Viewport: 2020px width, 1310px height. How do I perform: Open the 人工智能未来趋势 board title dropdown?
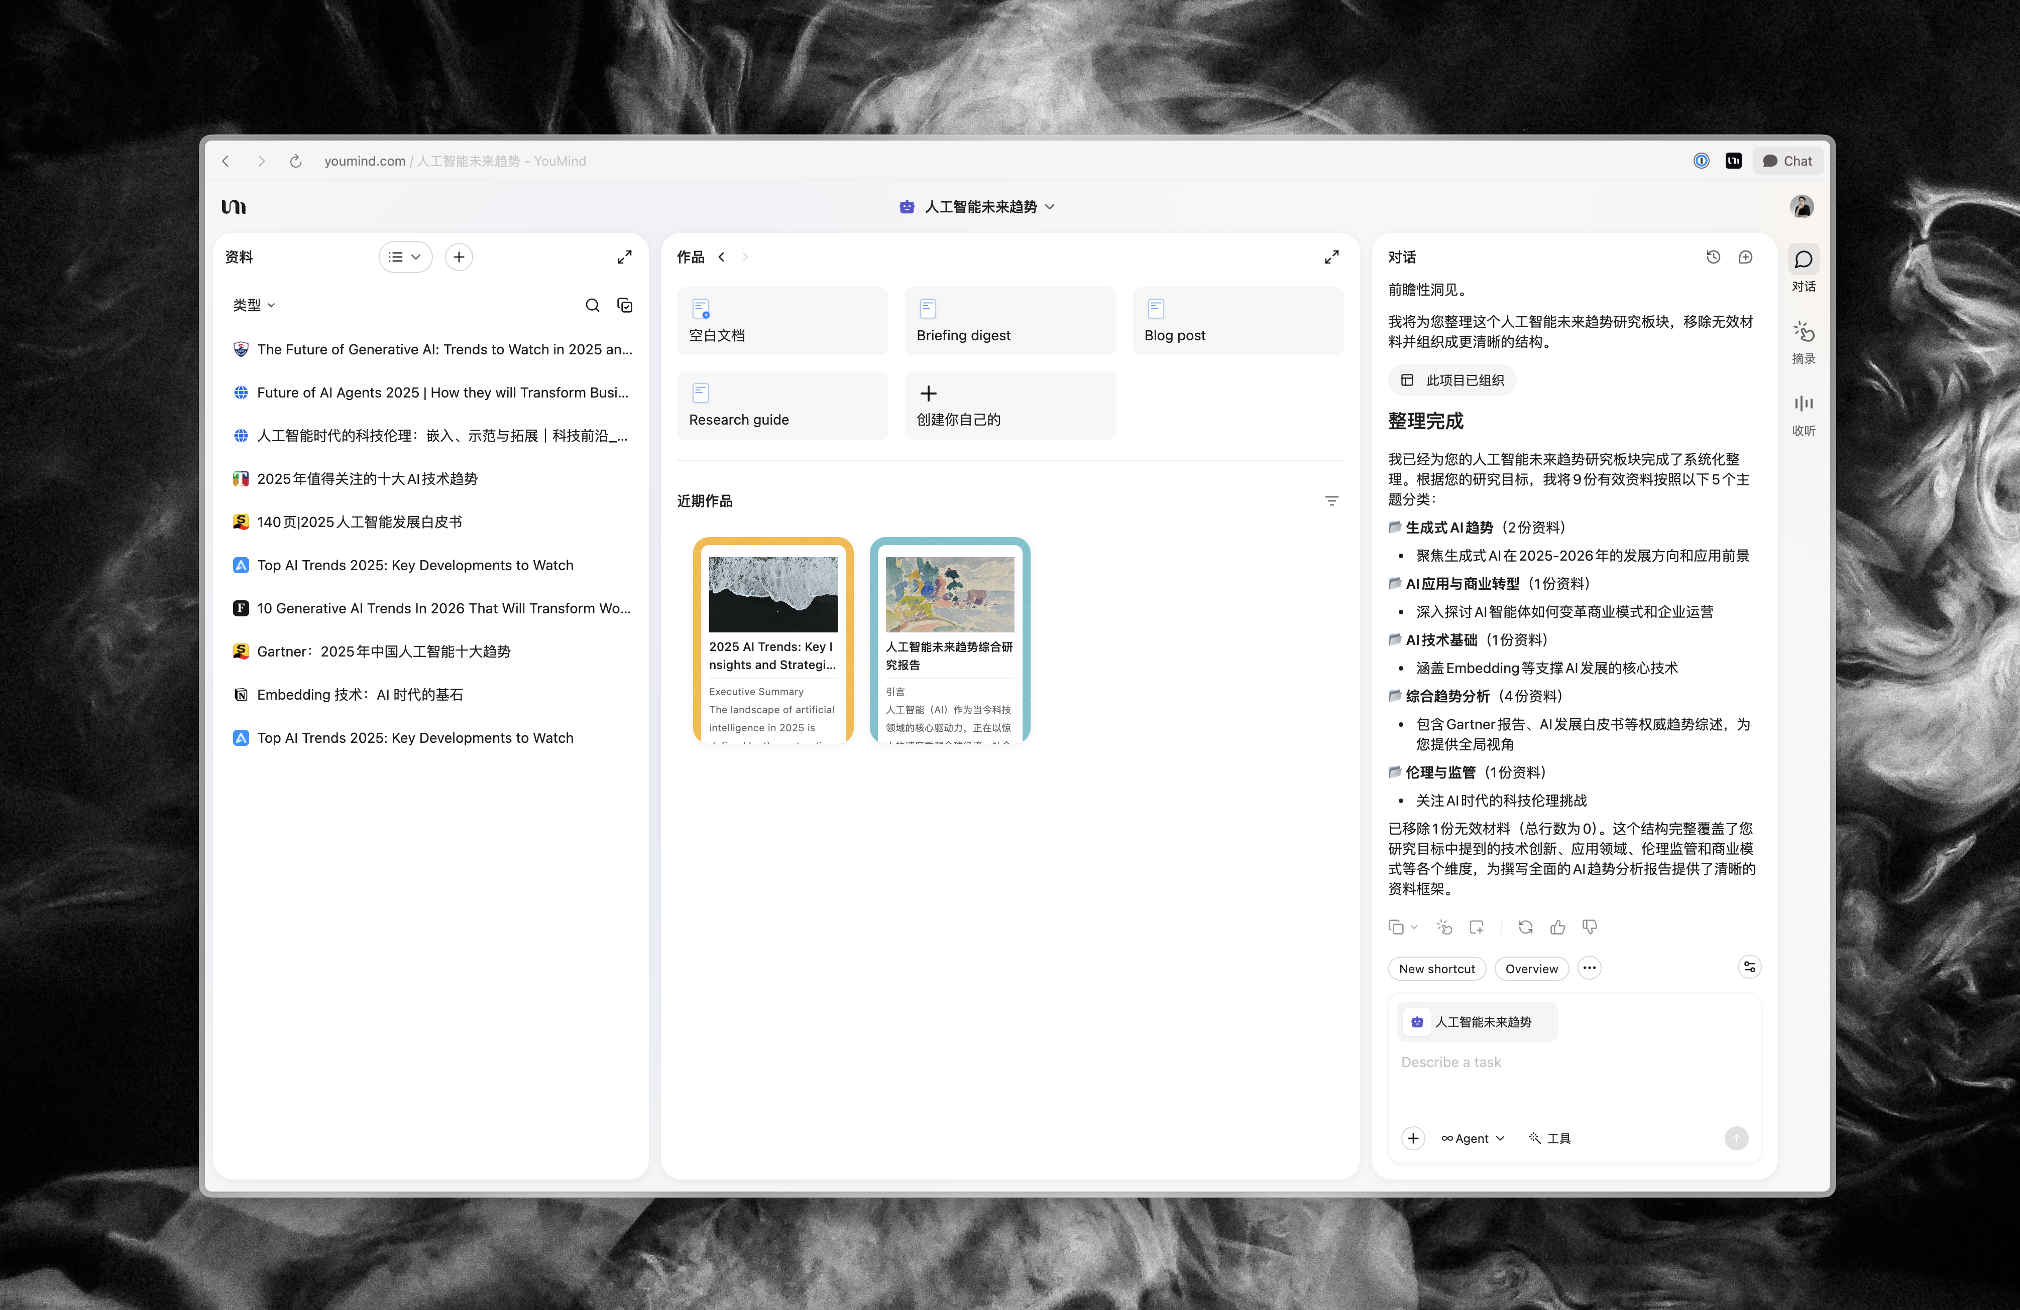point(979,207)
